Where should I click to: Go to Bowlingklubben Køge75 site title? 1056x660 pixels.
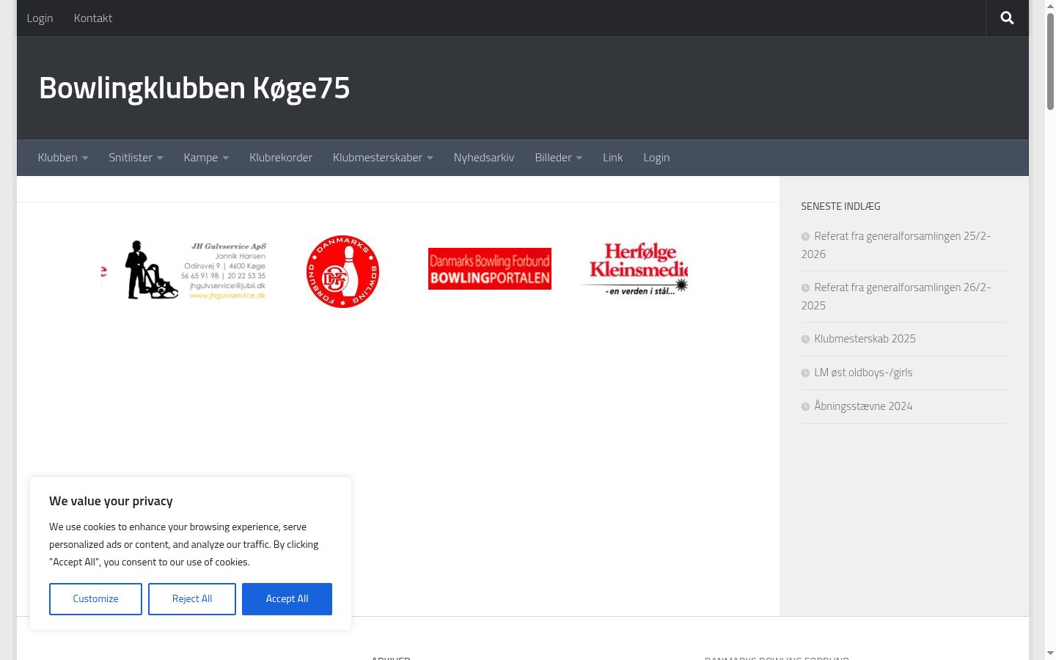click(194, 88)
